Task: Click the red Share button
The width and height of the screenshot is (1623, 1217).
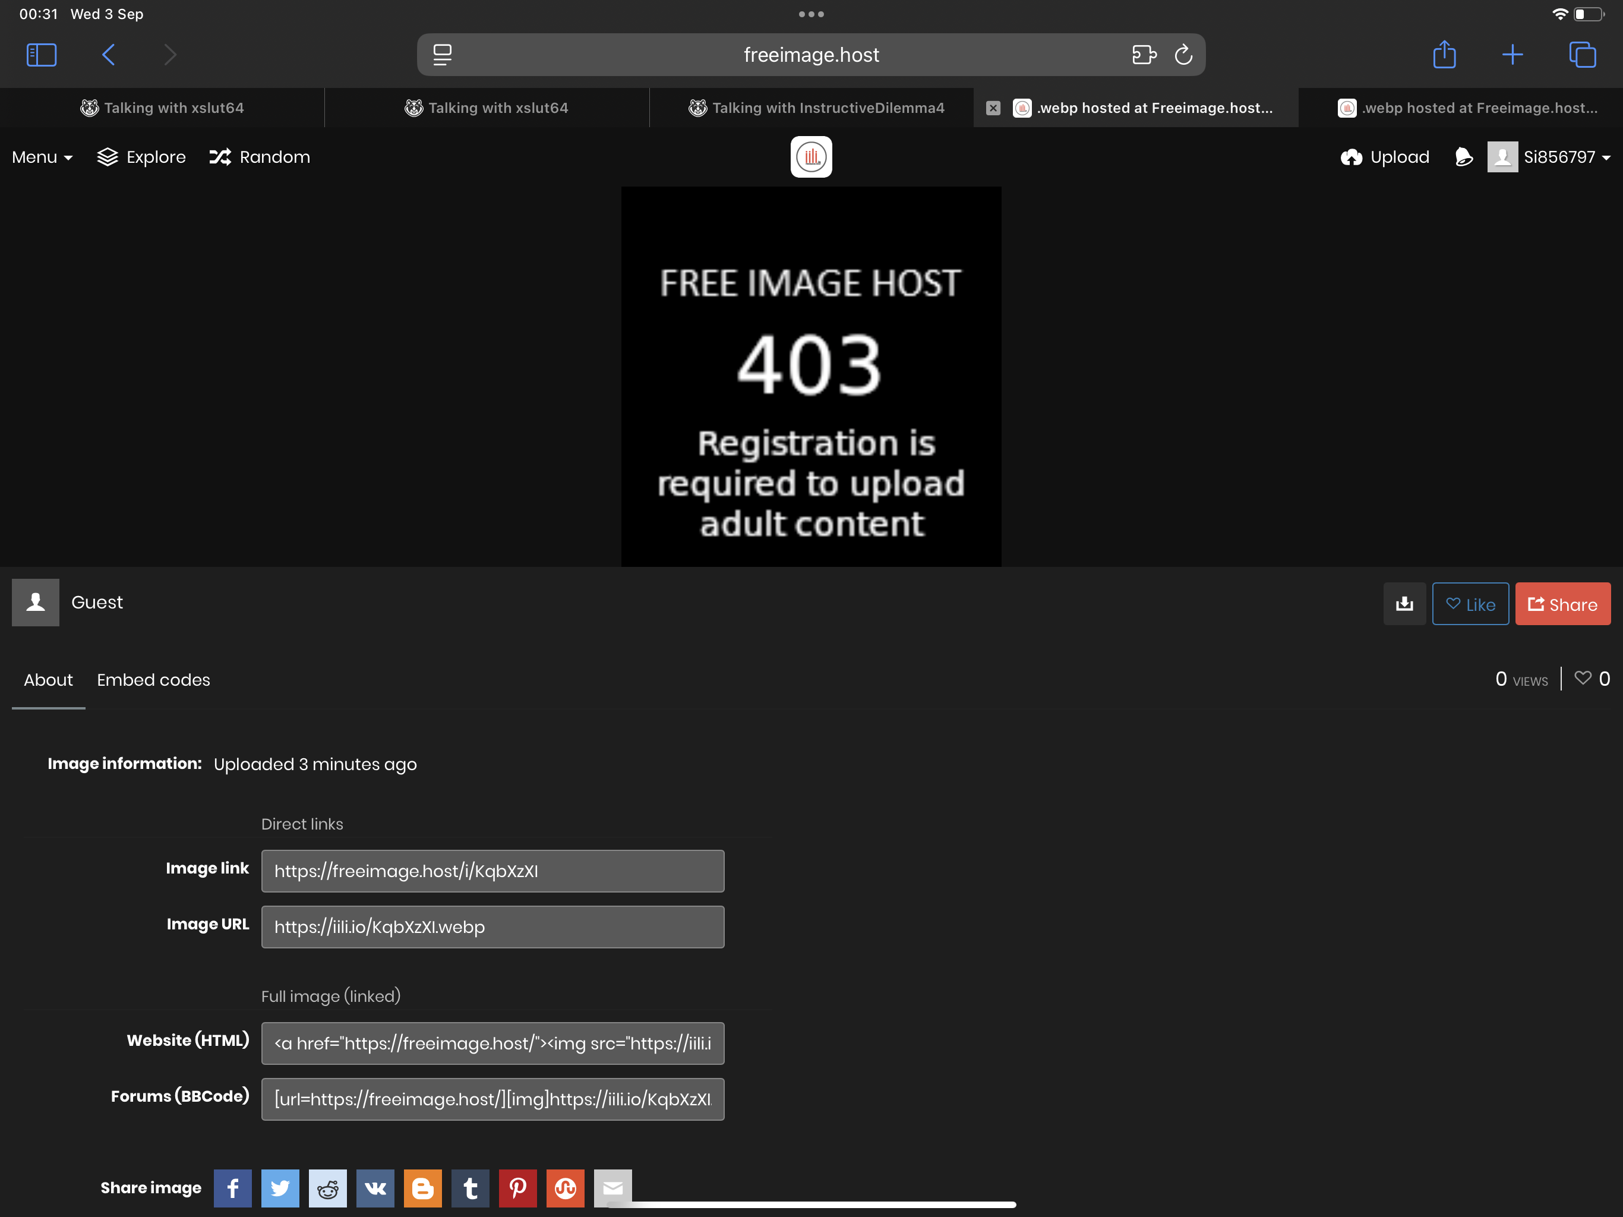Action: click(1563, 604)
